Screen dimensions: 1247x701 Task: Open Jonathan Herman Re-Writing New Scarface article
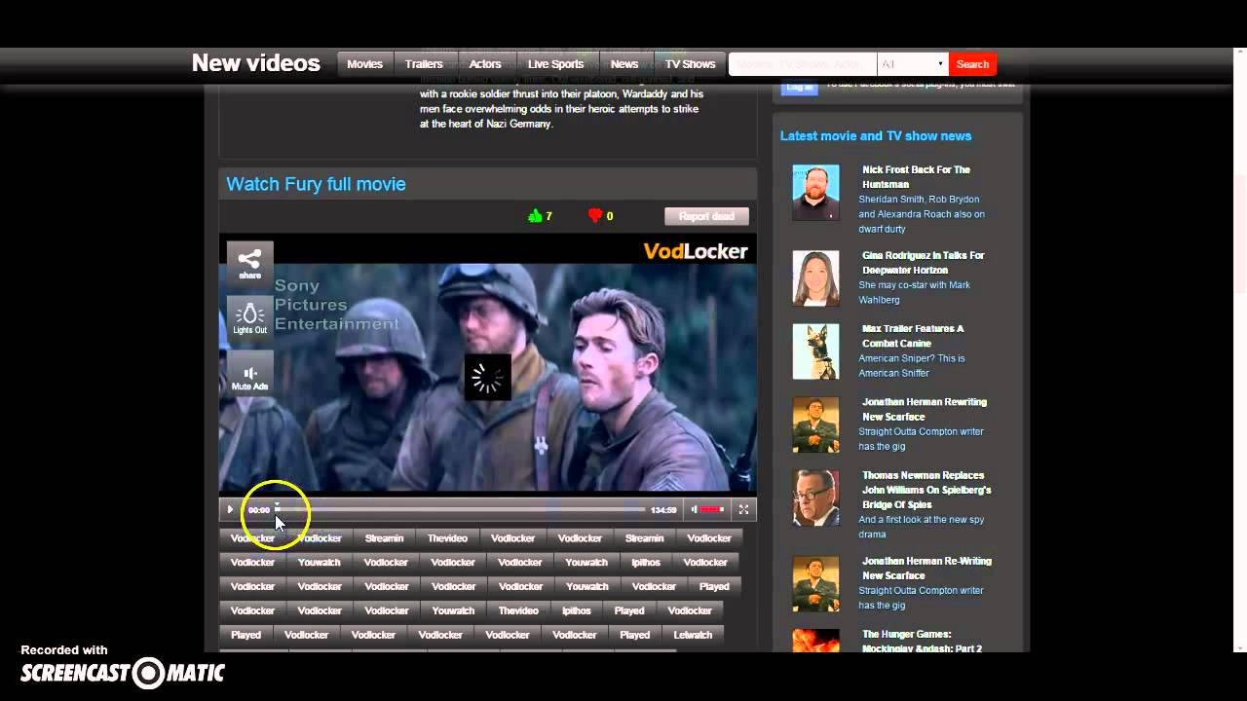(926, 569)
